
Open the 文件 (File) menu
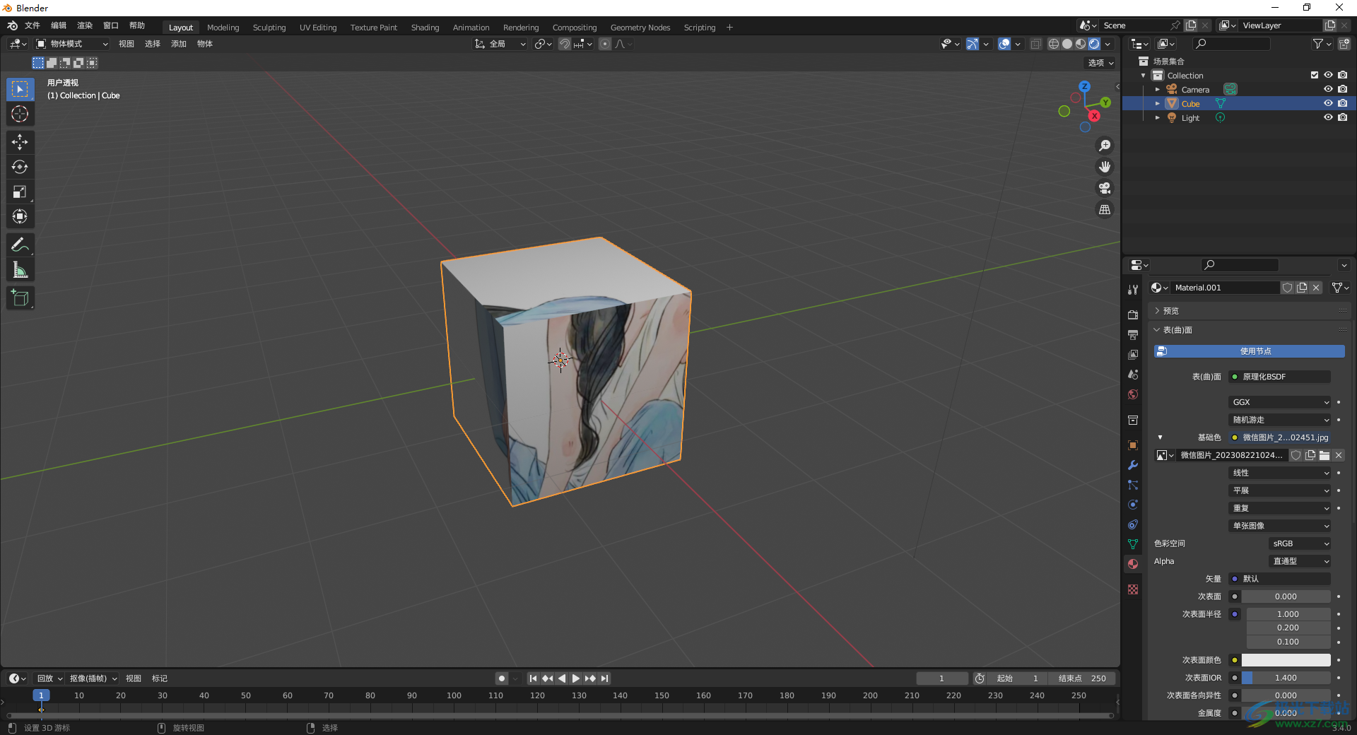33,25
